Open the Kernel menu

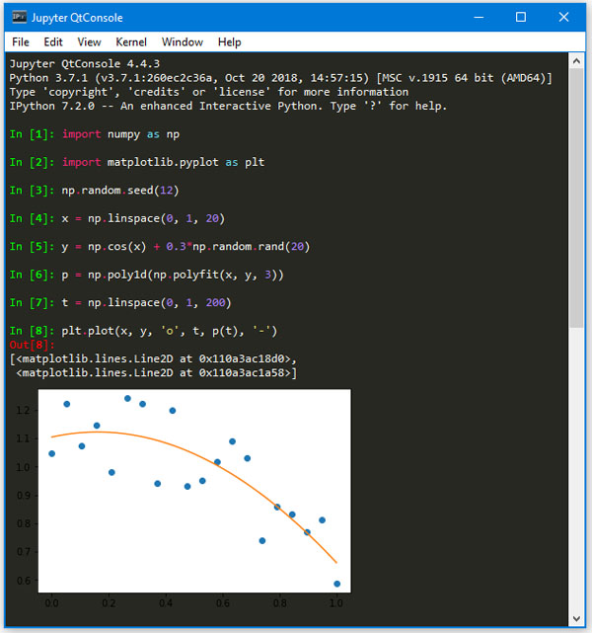(131, 42)
